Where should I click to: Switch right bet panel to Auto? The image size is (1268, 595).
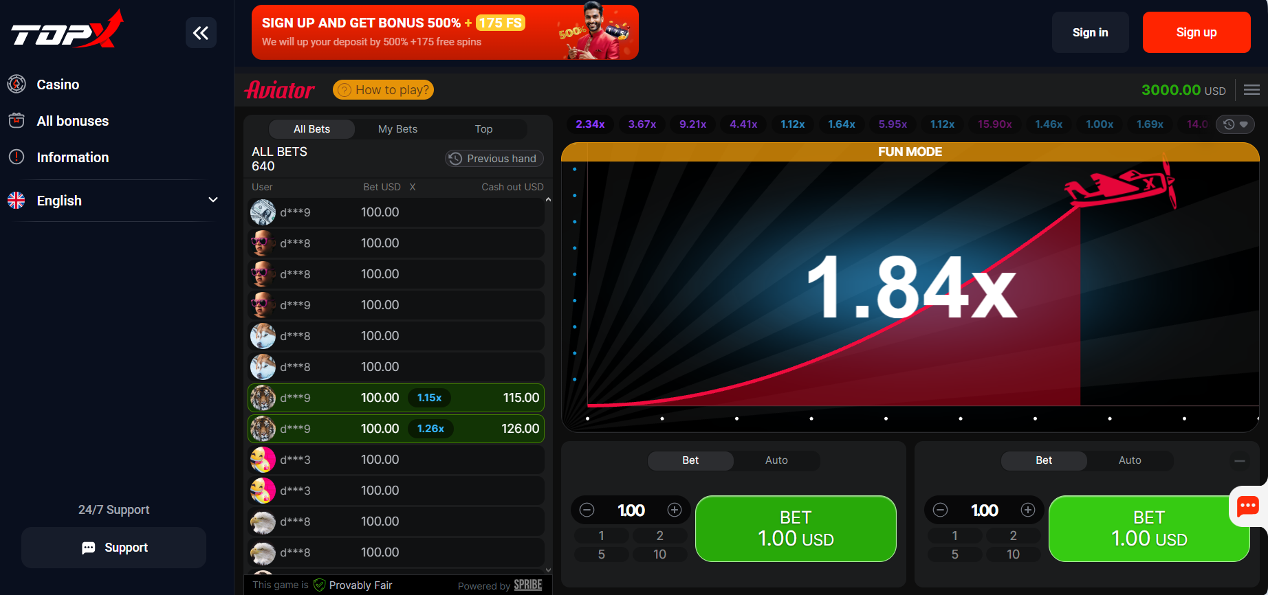(x=1130, y=460)
